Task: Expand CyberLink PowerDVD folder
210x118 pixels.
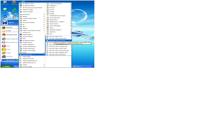Action: coord(59,4)
